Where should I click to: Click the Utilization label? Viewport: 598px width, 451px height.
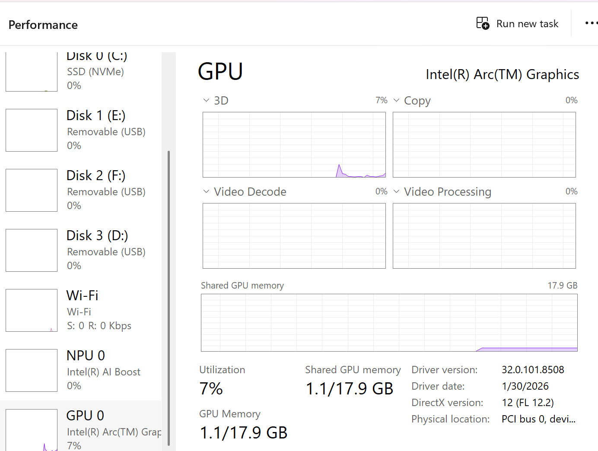222,370
